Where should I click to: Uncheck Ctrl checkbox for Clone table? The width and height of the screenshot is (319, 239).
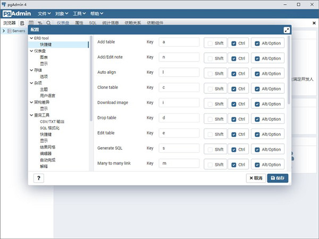234,88
